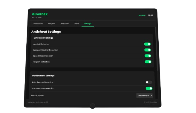Click the GUARDEX logo

click(40, 14)
